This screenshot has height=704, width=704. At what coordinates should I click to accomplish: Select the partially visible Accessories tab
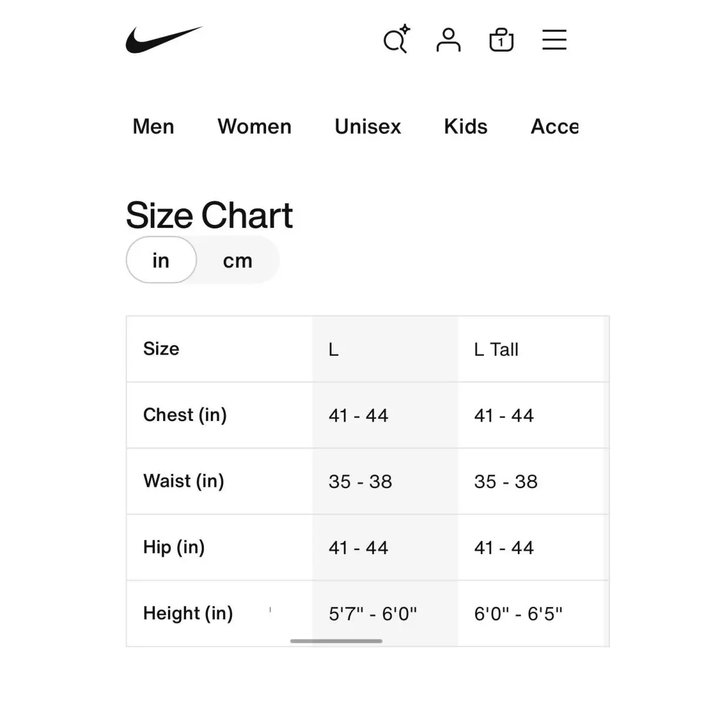[554, 127]
